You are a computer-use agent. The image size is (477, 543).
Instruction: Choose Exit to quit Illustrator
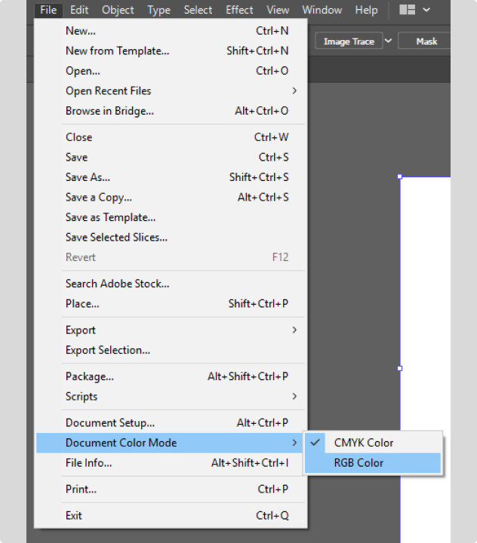pos(171,516)
